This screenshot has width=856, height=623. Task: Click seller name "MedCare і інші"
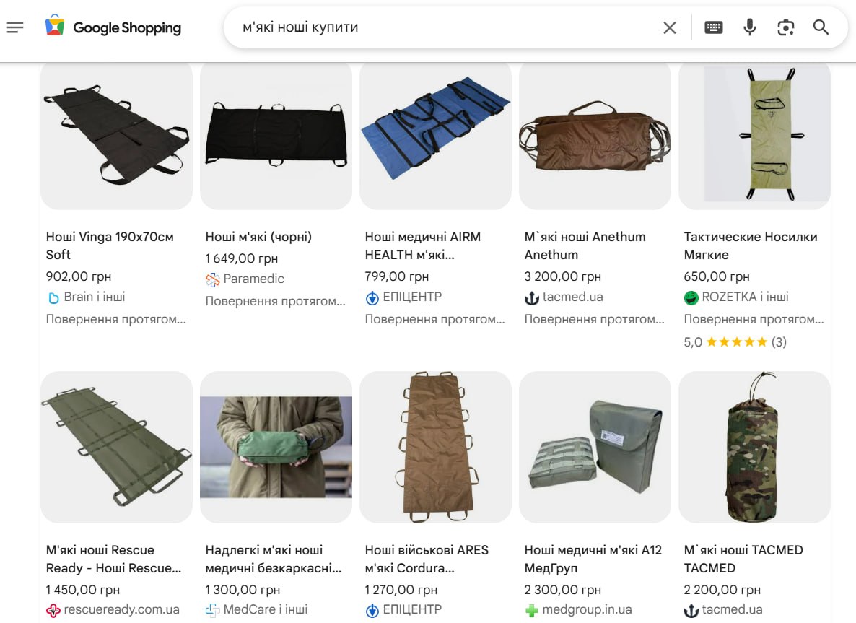point(266,609)
